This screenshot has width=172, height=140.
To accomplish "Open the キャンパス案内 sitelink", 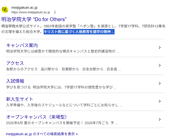I will (22, 45).
